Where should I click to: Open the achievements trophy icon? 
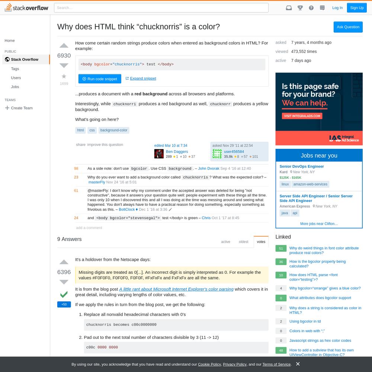point(300,8)
